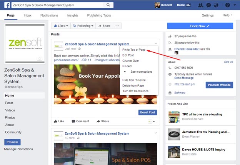Open Davao HOUSE & LOTS Inquiry thumbnail
This screenshot has width=240, height=165.
coord(174,152)
